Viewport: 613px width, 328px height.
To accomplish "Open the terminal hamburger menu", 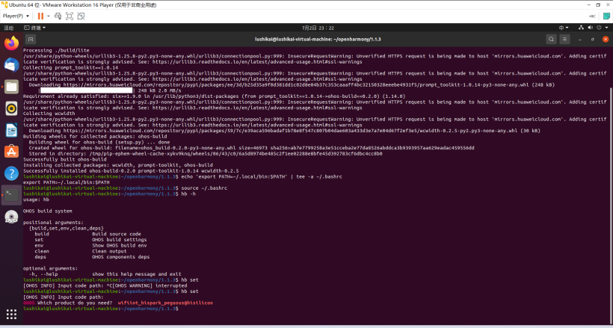I will click(564, 39).
